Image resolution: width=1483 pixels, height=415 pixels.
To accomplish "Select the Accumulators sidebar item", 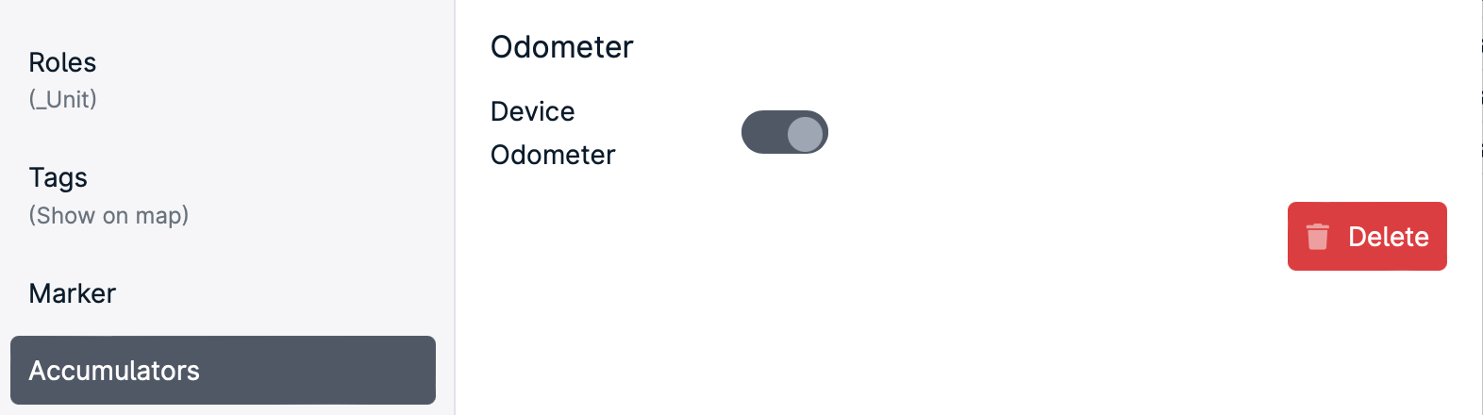I will (x=223, y=371).
